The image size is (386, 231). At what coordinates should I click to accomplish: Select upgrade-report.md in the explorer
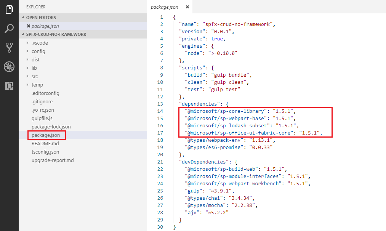pos(53,160)
